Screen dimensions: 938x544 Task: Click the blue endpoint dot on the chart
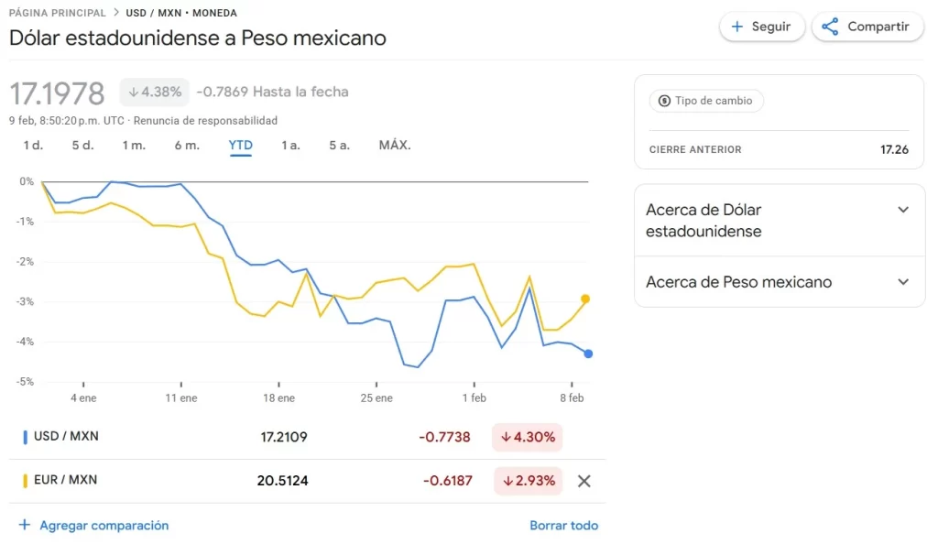coord(587,353)
